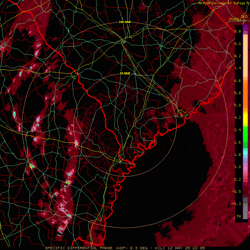Click the 2.6 value on color scale
Image resolution: width=250 pixels, height=250 pixels.
pyautogui.click(x=237, y=142)
